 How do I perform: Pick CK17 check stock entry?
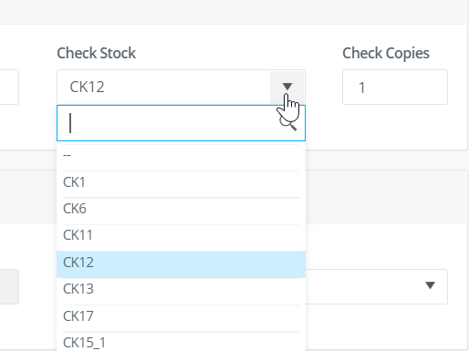(x=181, y=316)
